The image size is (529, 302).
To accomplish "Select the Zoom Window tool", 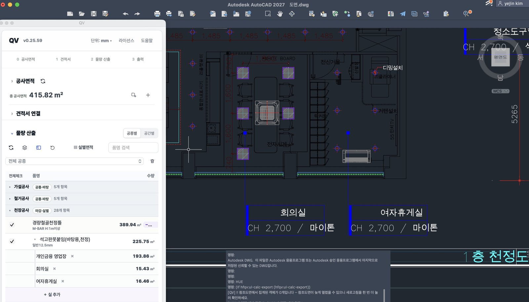I will (x=268, y=14).
